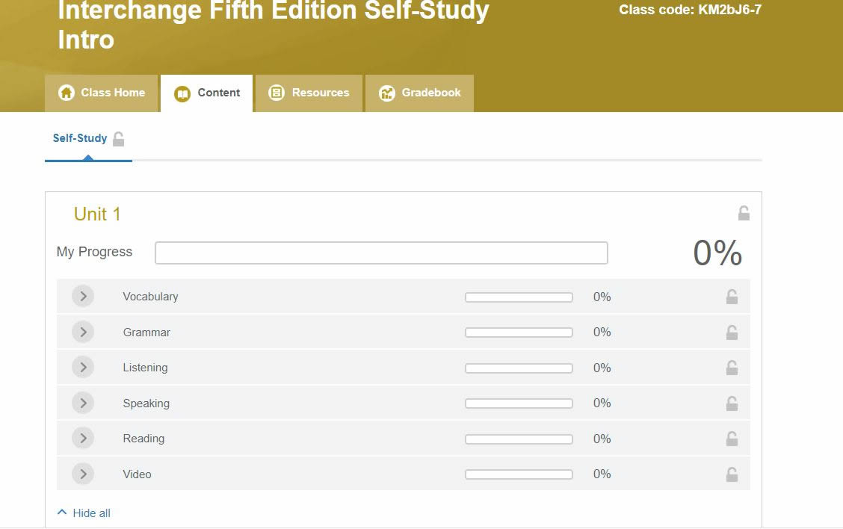
Task: Expand the Vocabulary section chevron
Action: coord(83,296)
